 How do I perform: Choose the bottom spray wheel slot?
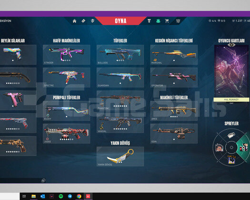(x=231, y=160)
